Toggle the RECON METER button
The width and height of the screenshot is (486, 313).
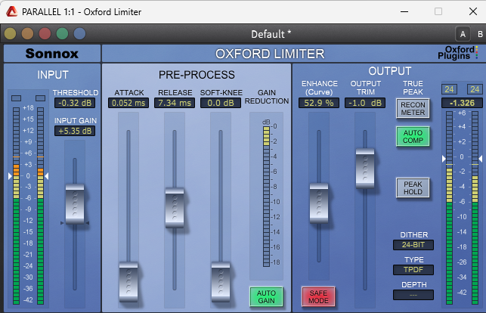point(413,109)
